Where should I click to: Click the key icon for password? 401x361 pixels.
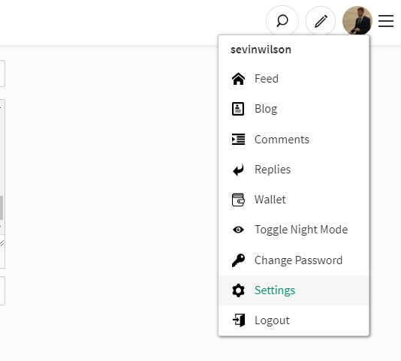pos(238,260)
